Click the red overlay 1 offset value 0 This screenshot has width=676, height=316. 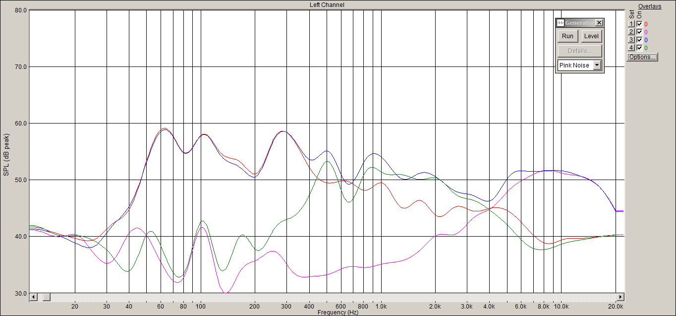tap(646, 24)
